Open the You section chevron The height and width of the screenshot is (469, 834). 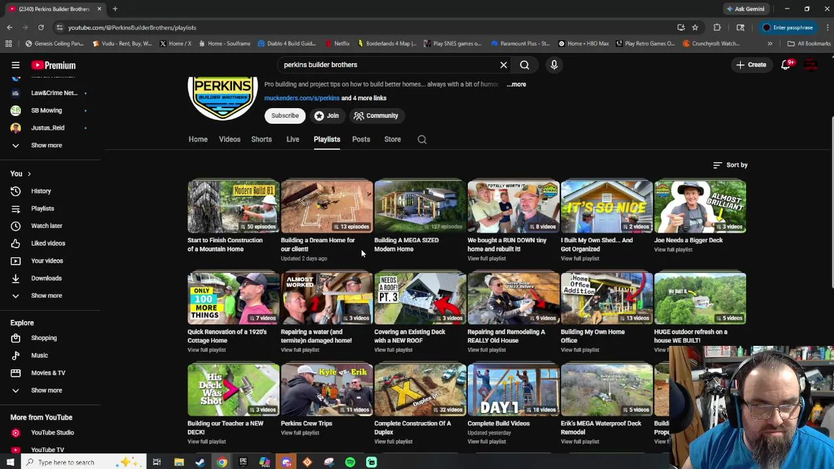click(29, 174)
